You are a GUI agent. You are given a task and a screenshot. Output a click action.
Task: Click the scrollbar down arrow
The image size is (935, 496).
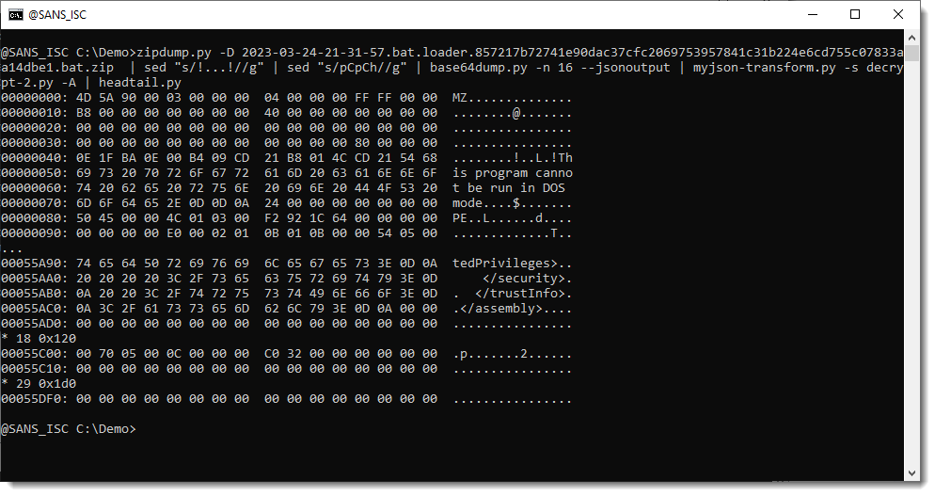[911, 474]
